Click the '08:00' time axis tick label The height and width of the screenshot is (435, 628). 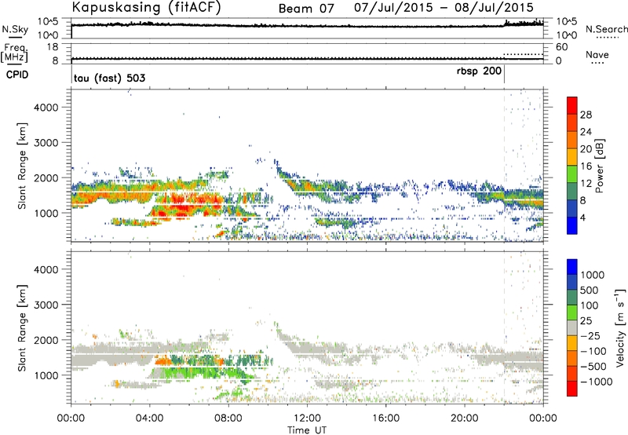coord(228,419)
